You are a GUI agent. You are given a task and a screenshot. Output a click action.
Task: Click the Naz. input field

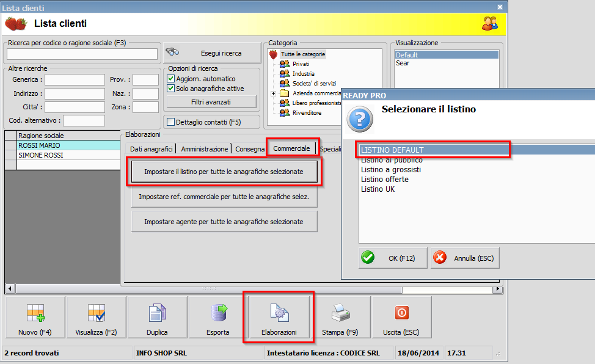tap(145, 94)
